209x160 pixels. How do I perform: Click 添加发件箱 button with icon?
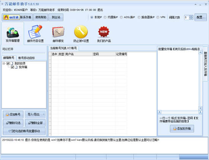point(182,129)
